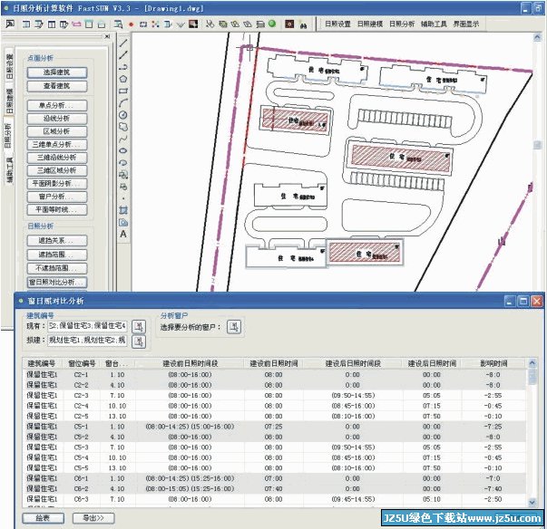The width and height of the screenshot is (547, 529).
Task: Select the rectangle drawing tool
Action: (x=123, y=91)
